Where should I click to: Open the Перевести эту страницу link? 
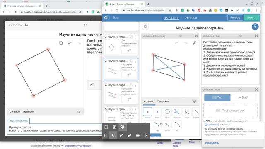pos(77,146)
